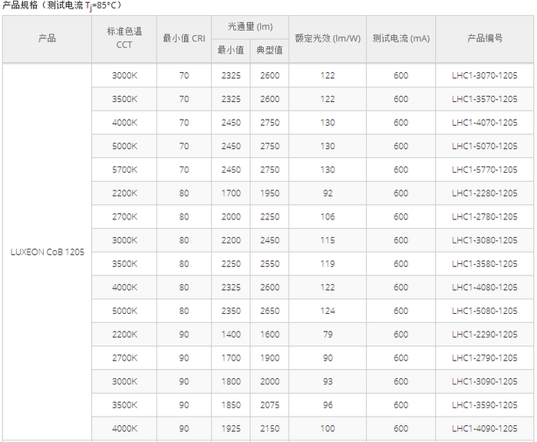The width and height of the screenshot is (537, 442).
Task: Click minimum flux value 1925
Action: (231, 428)
